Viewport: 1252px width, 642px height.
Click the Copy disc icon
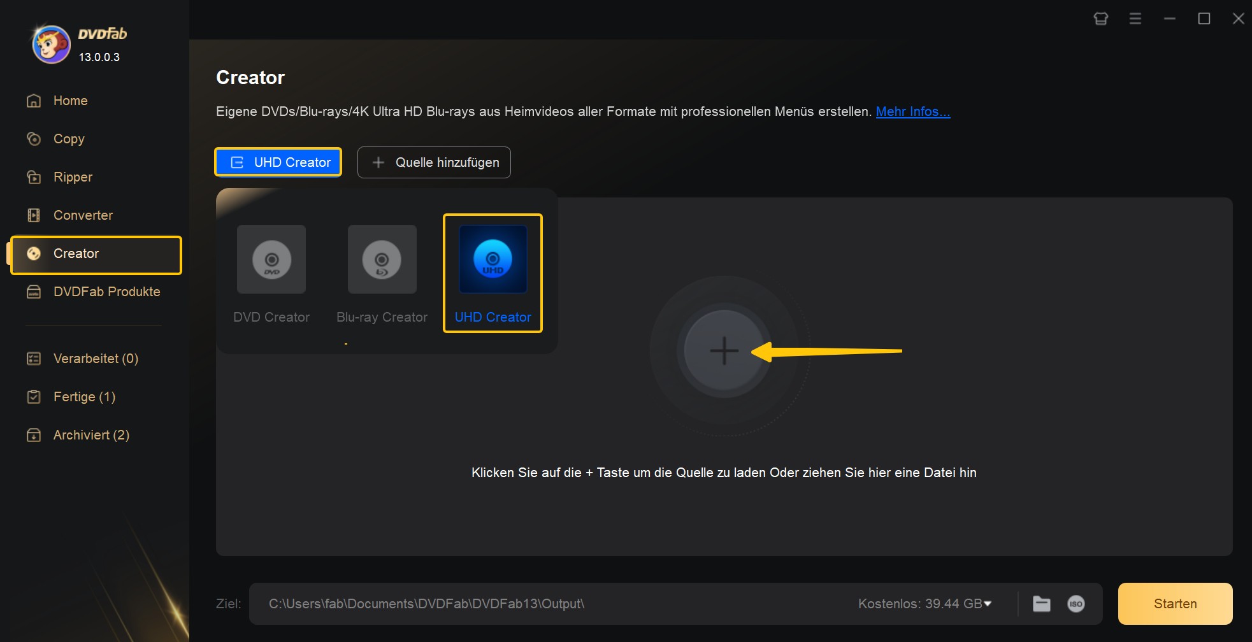tap(34, 139)
